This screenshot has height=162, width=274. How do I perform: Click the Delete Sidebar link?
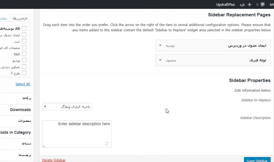[54, 160]
